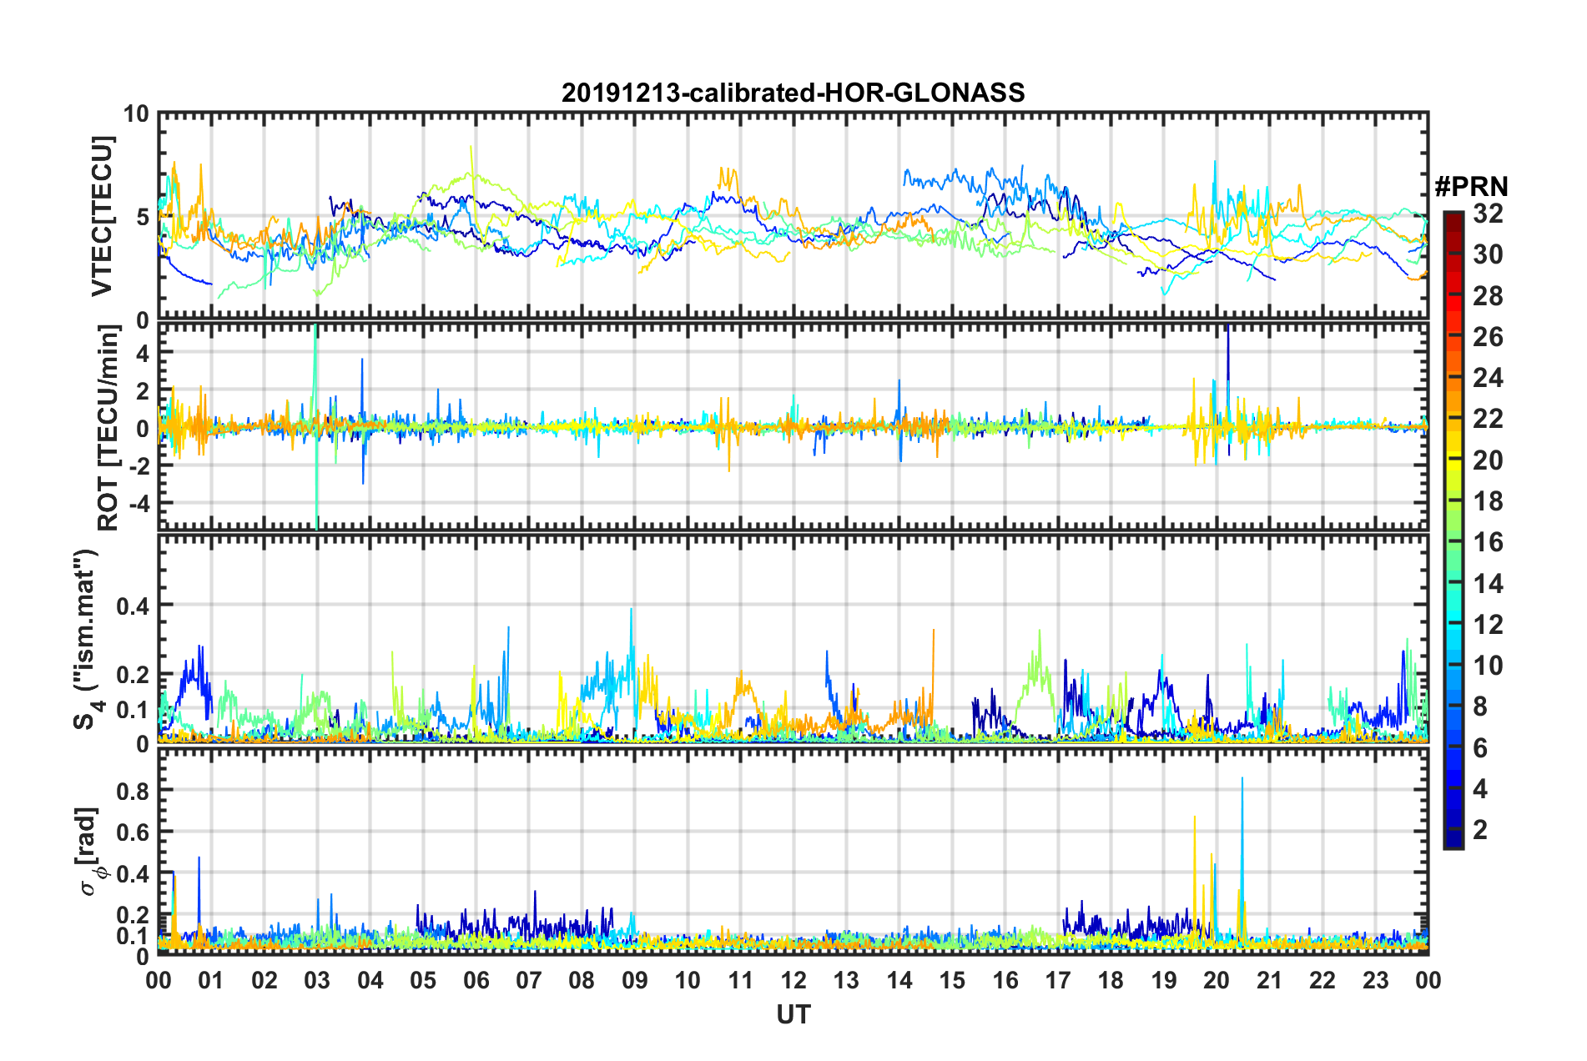The image size is (1587, 1061).
Task: Select the VTEC[TECU] y-axis label
Action: [x=102, y=217]
